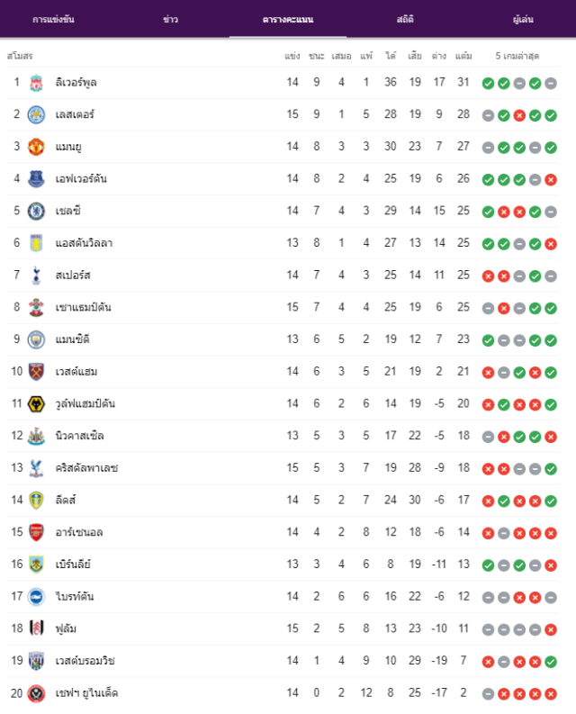Open the Chelsea club crest

36,212
